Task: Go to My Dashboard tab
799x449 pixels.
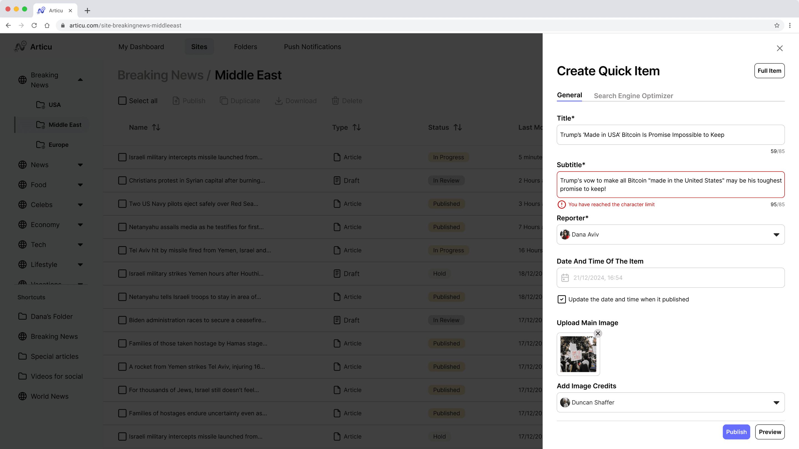Action: (141, 47)
